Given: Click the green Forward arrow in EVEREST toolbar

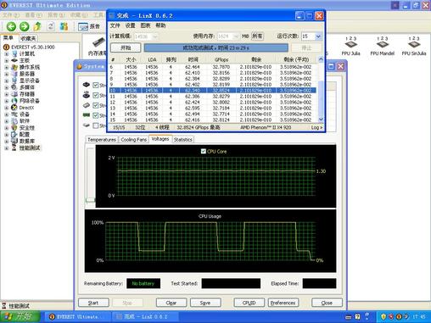Looking at the screenshot, I should [x=25, y=26].
